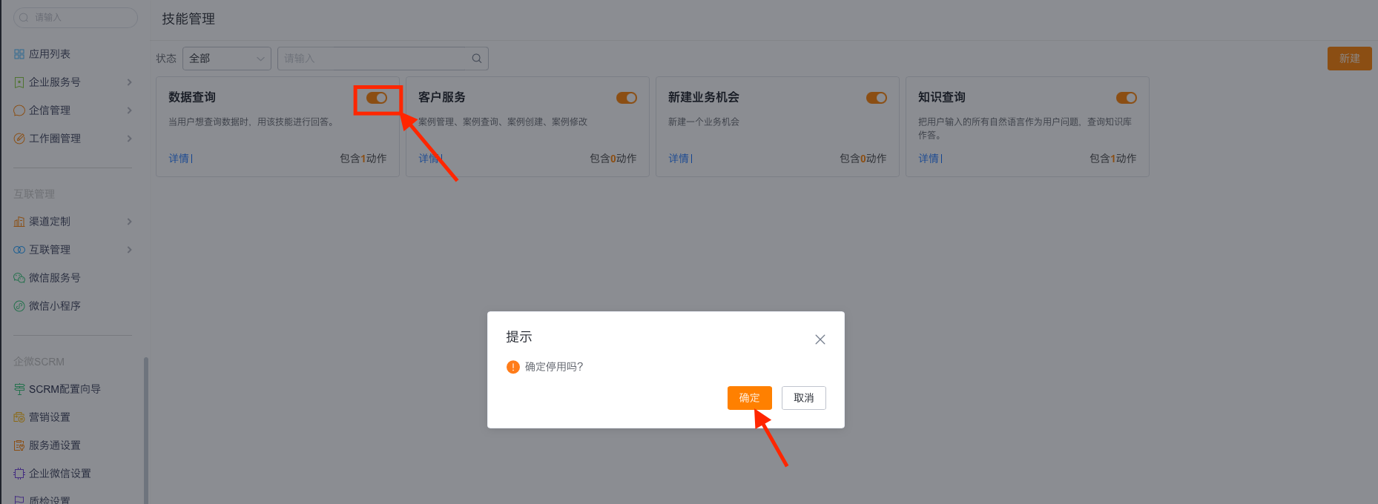Close the 提示 dialog with the X

[x=820, y=339]
